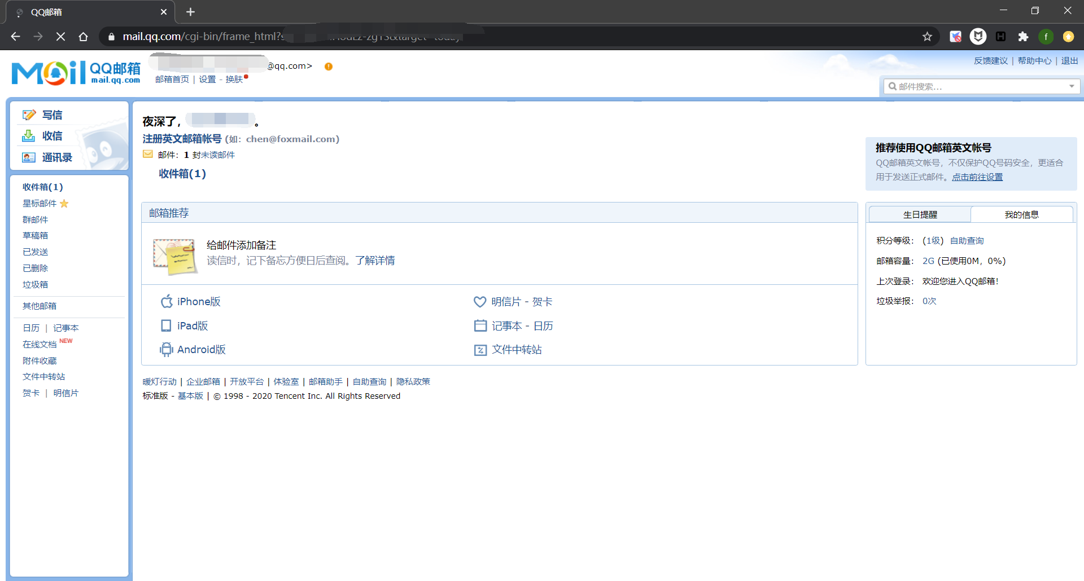Click 退出 to log out

[1070, 61]
